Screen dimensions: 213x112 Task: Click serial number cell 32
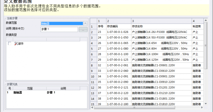pos(102,65)
